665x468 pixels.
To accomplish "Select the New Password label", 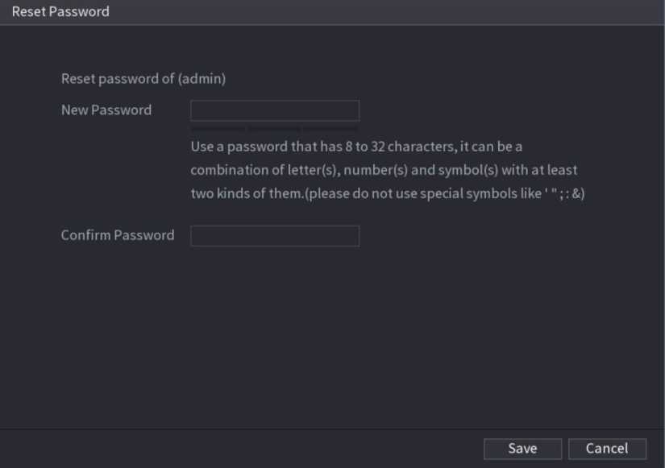I will click(x=106, y=110).
